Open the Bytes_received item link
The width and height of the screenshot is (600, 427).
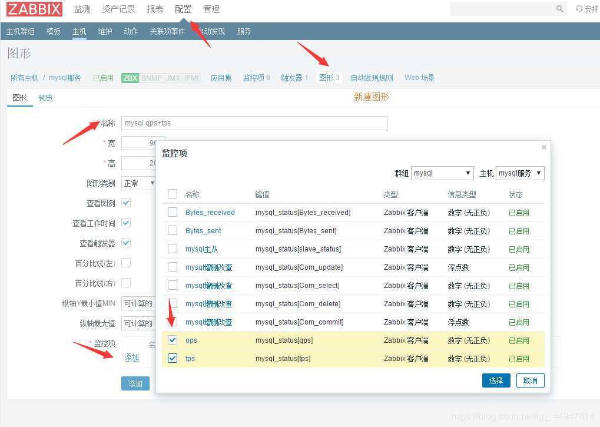210,213
